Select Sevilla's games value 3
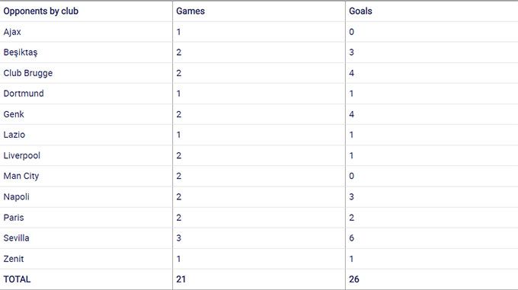 coord(179,238)
